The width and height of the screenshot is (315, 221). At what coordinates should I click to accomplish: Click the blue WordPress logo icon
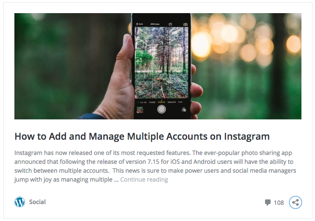pos(19,202)
